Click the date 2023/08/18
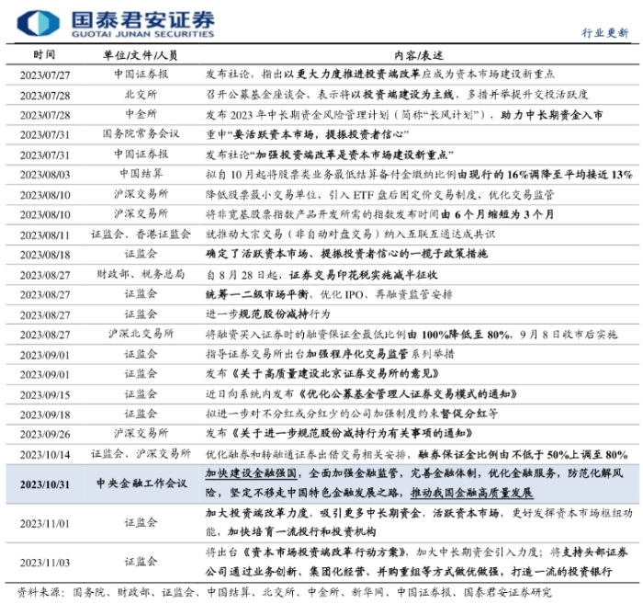The width and height of the screenshot is (643, 604). (x=45, y=255)
